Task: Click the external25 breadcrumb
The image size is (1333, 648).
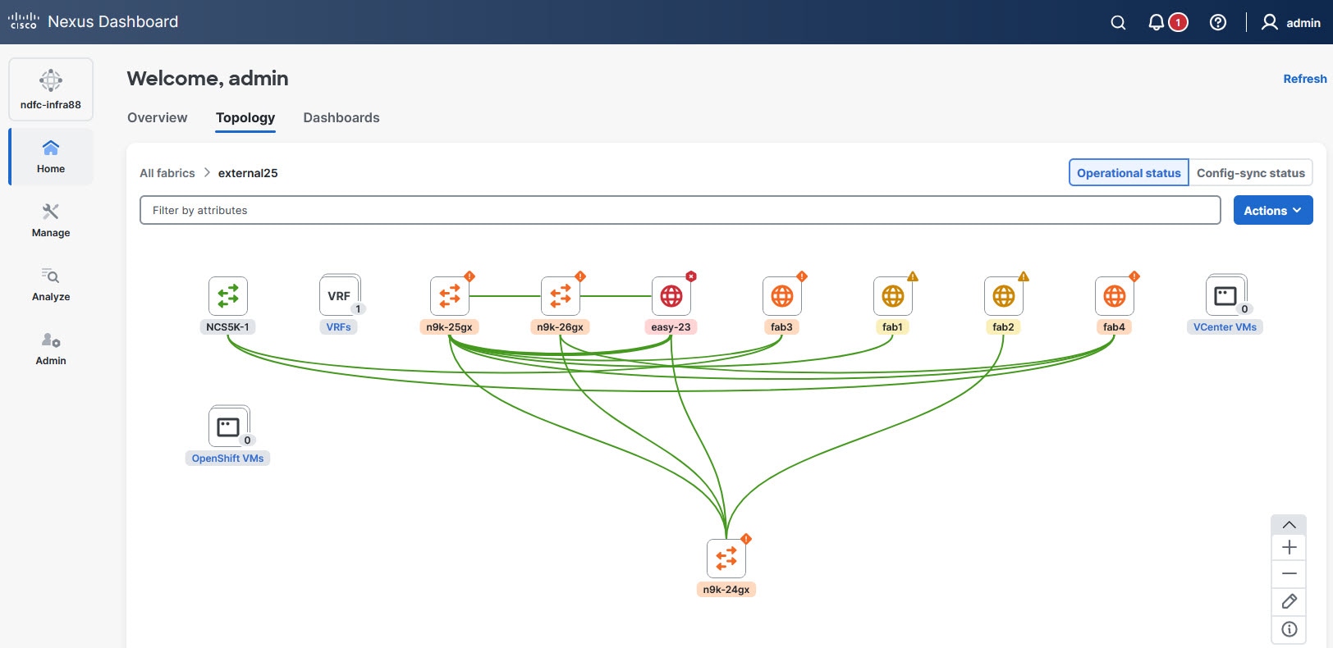Action: click(248, 173)
